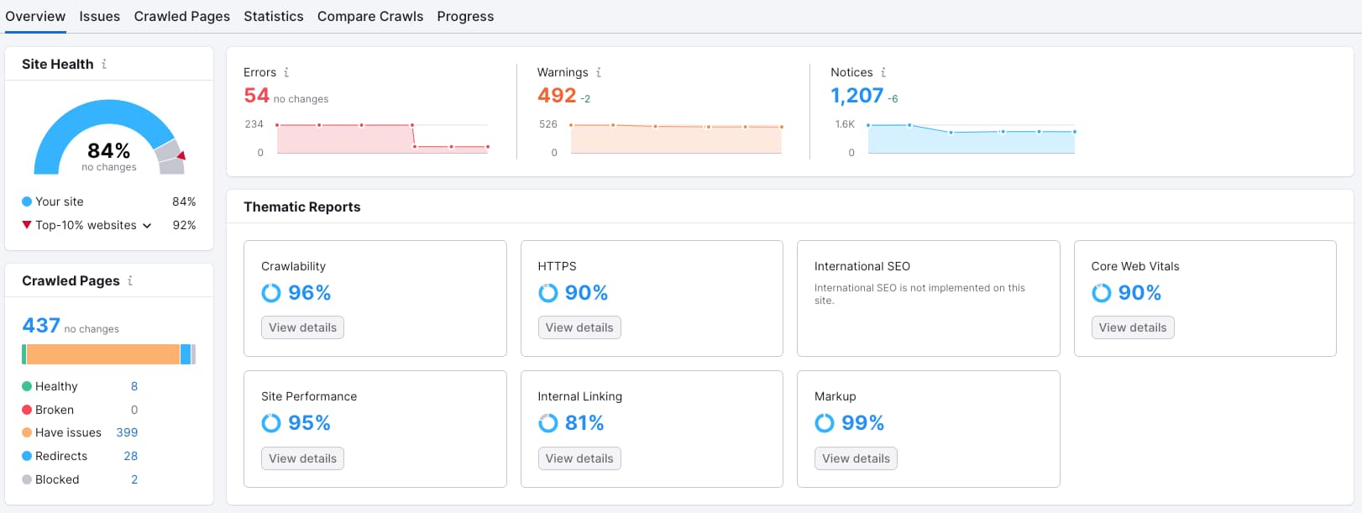View details for Core Web Vitals
The width and height of the screenshot is (1362, 513).
click(1132, 327)
